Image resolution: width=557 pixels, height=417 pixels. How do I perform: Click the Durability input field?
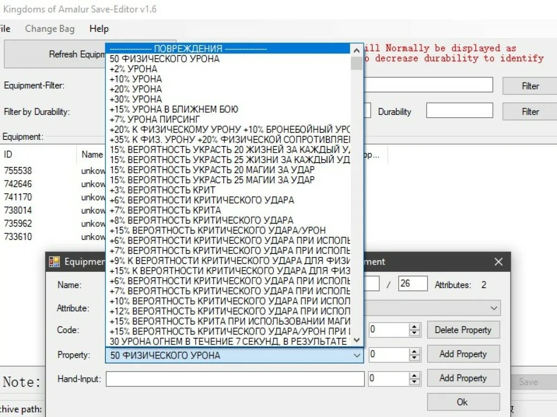(x=460, y=111)
